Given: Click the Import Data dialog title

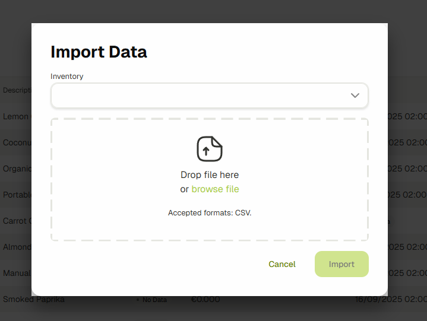Looking at the screenshot, I should (x=99, y=52).
